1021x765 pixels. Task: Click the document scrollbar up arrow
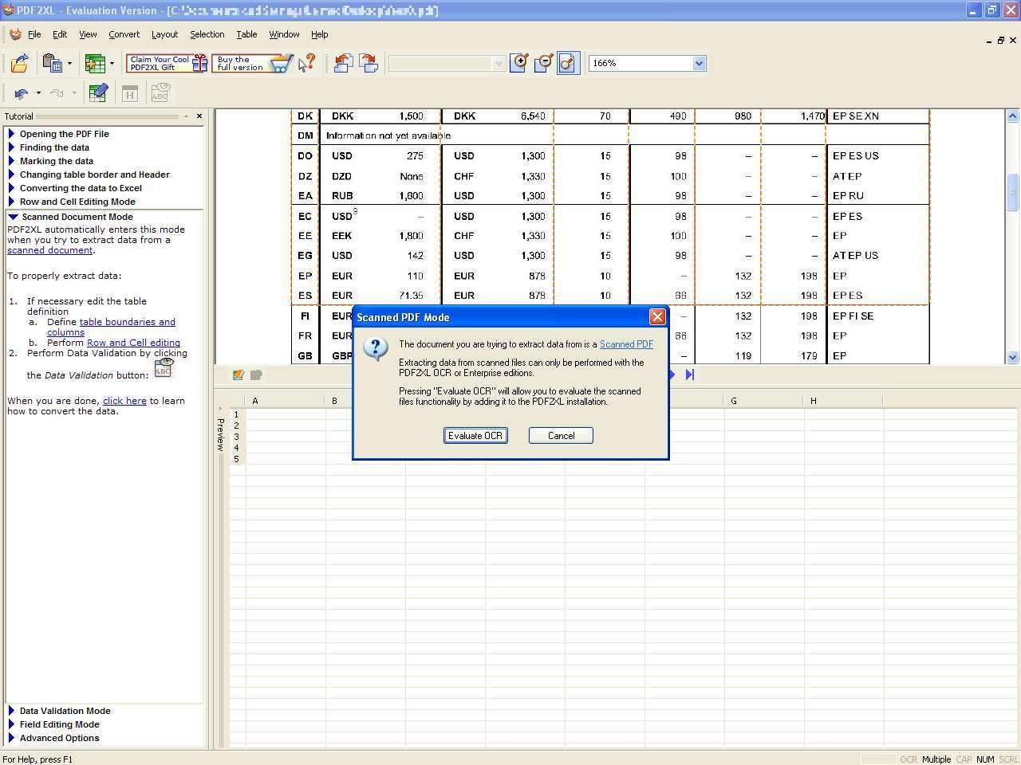click(x=1012, y=116)
